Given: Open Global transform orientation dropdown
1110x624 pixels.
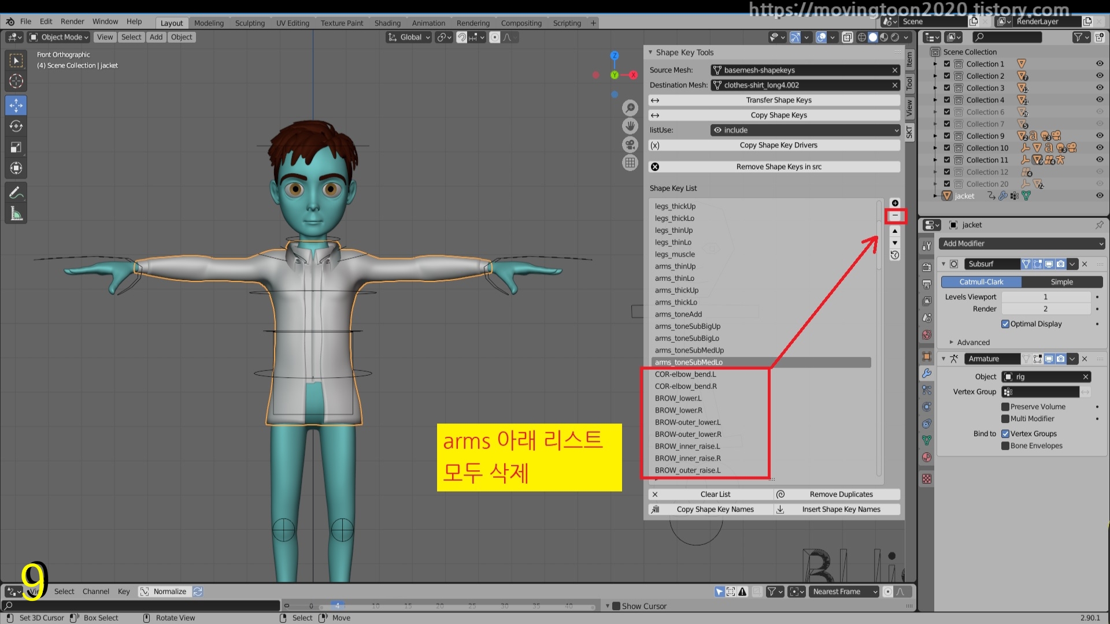Looking at the screenshot, I should pyautogui.click(x=409, y=37).
